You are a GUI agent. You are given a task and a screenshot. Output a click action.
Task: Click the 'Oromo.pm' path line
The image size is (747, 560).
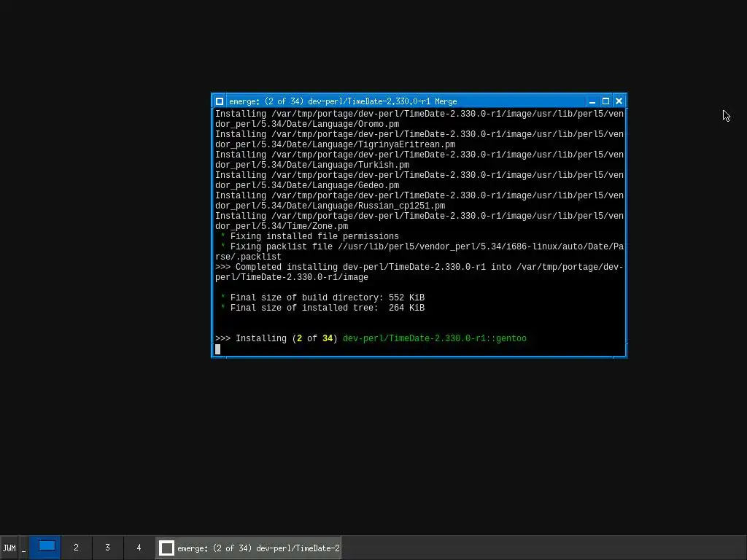307,124
